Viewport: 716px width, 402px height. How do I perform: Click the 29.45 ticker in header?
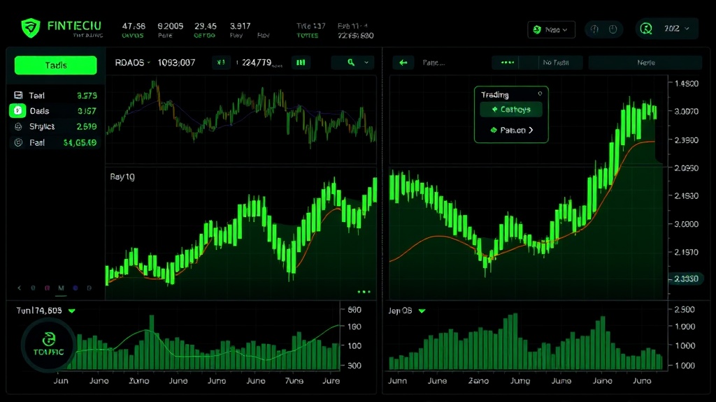(x=205, y=27)
